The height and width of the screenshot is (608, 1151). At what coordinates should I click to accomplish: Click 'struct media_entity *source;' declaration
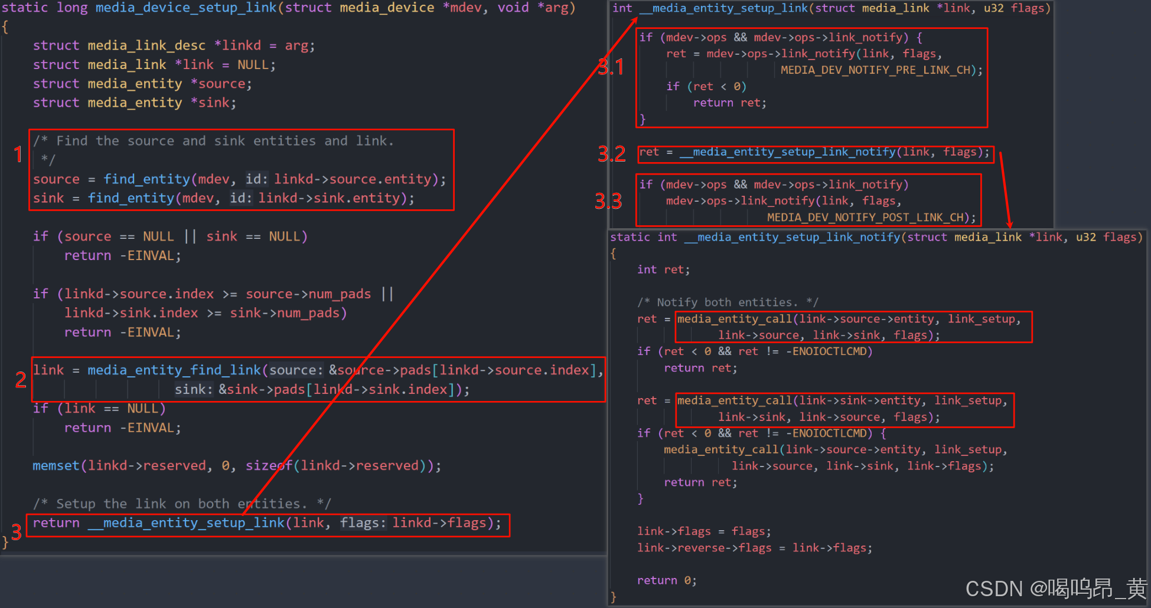tap(142, 84)
